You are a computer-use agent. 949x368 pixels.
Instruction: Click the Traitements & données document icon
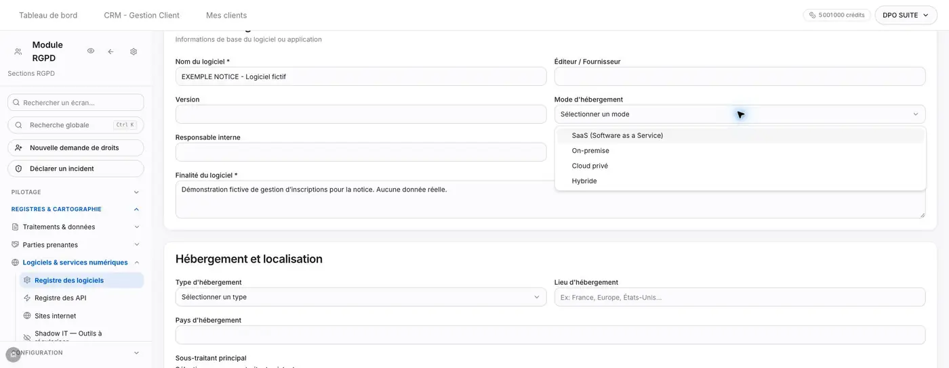[16, 227]
